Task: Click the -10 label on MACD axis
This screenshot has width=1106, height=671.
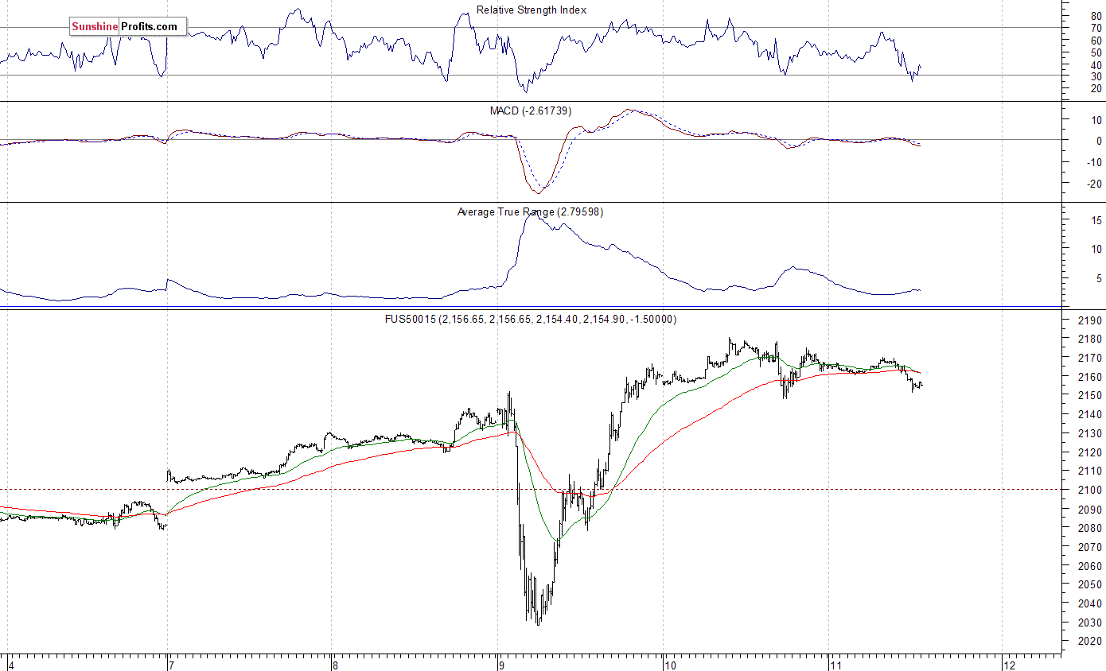Action: pos(1094,162)
